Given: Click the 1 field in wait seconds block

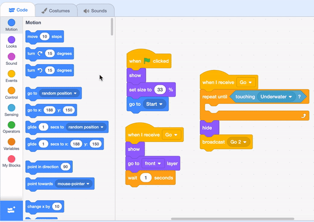Looking at the screenshot, I should coord(145,178).
